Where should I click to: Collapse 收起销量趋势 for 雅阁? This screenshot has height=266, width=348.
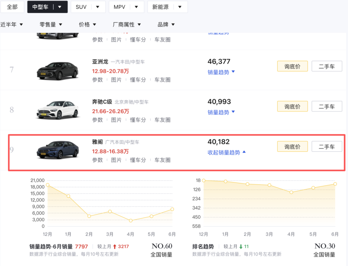tap(227, 152)
